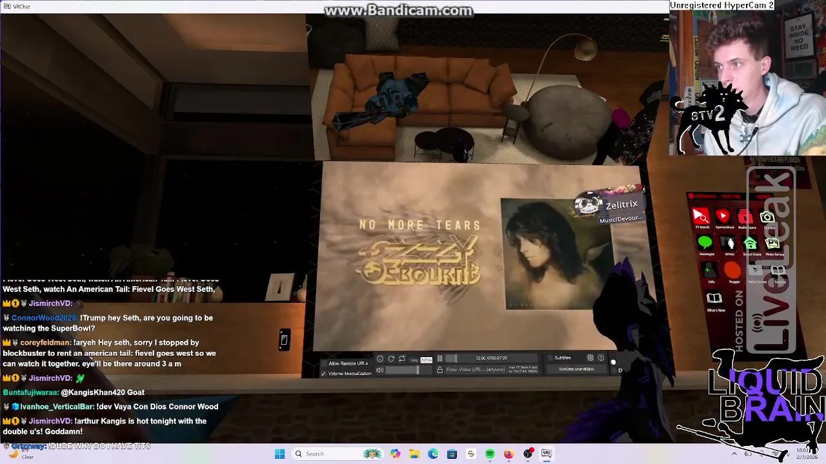Open video player help question icon
Image resolution: width=826 pixels, height=464 pixels.
click(x=601, y=358)
